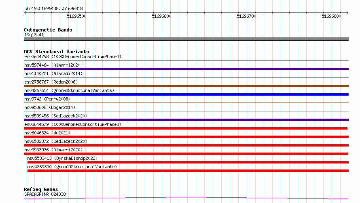Image resolution: width=360 pixels, height=203 pixels.
Task: Open the Cytogenetic Bands track title
Action: (x=48, y=30)
